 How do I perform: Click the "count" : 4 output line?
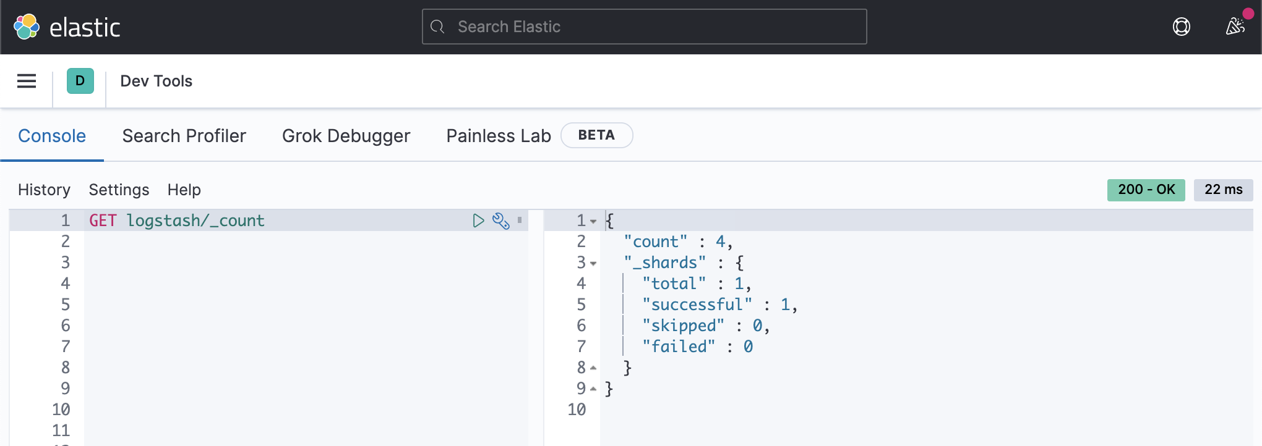pyautogui.click(x=678, y=242)
